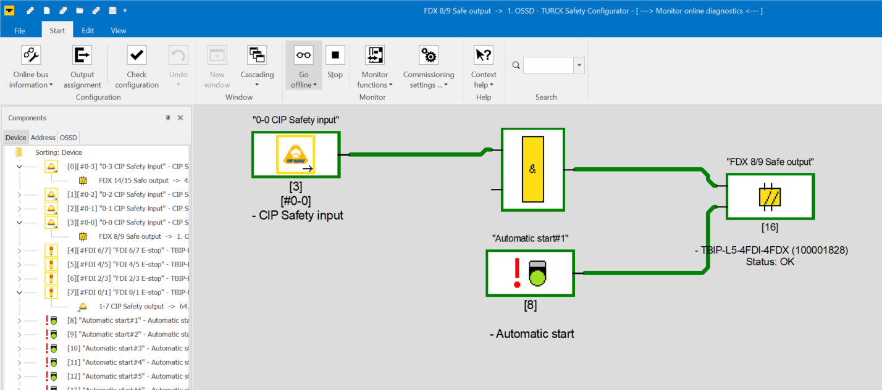Open the search box dropdown arrow
882x390 pixels.
tap(579, 65)
